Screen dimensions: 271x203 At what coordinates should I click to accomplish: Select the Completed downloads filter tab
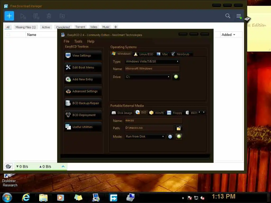[63, 27]
